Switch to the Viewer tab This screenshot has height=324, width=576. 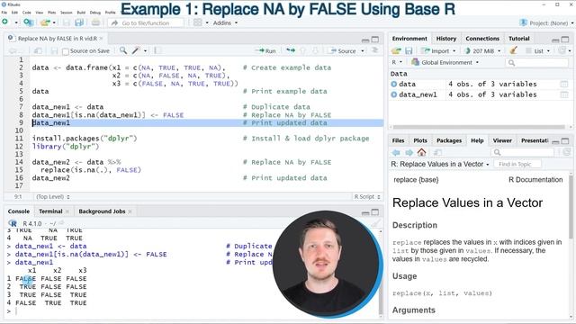pos(502,140)
